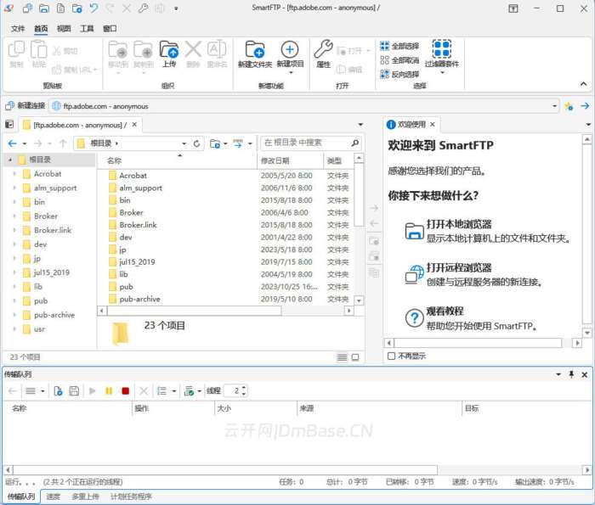Click the 新建文件夹 new folder icon
This screenshot has width=595, height=505.
[255, 49]
